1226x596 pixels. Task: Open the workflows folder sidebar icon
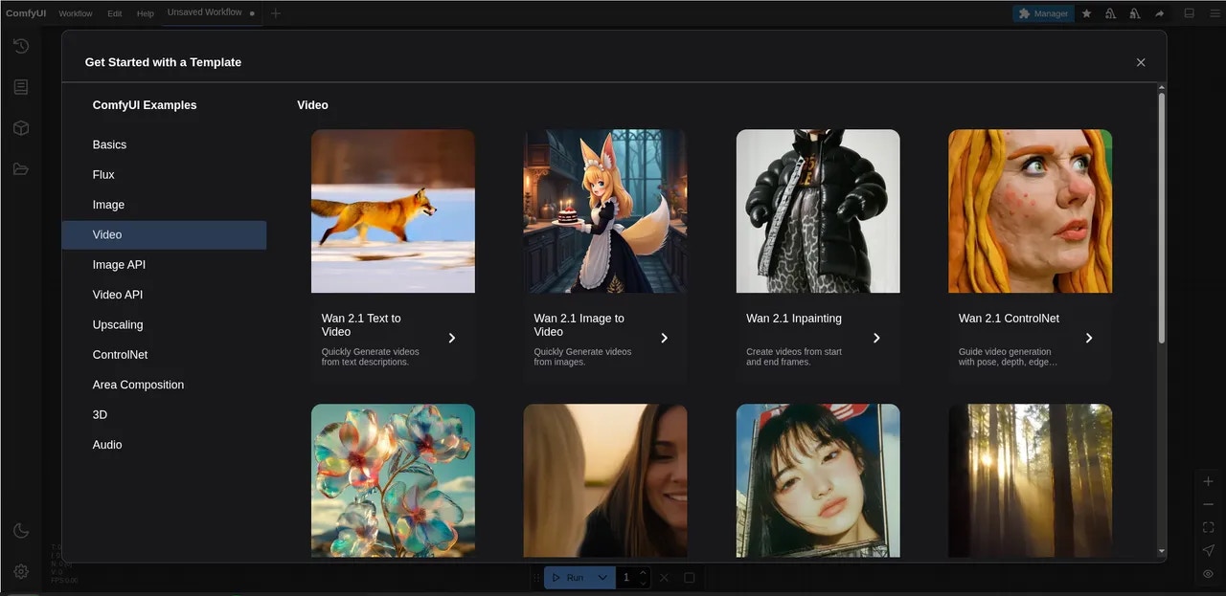pyautogui.click(x=20, y=169)
